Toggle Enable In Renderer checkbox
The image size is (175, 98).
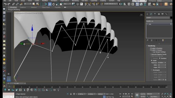coord(150,48)
